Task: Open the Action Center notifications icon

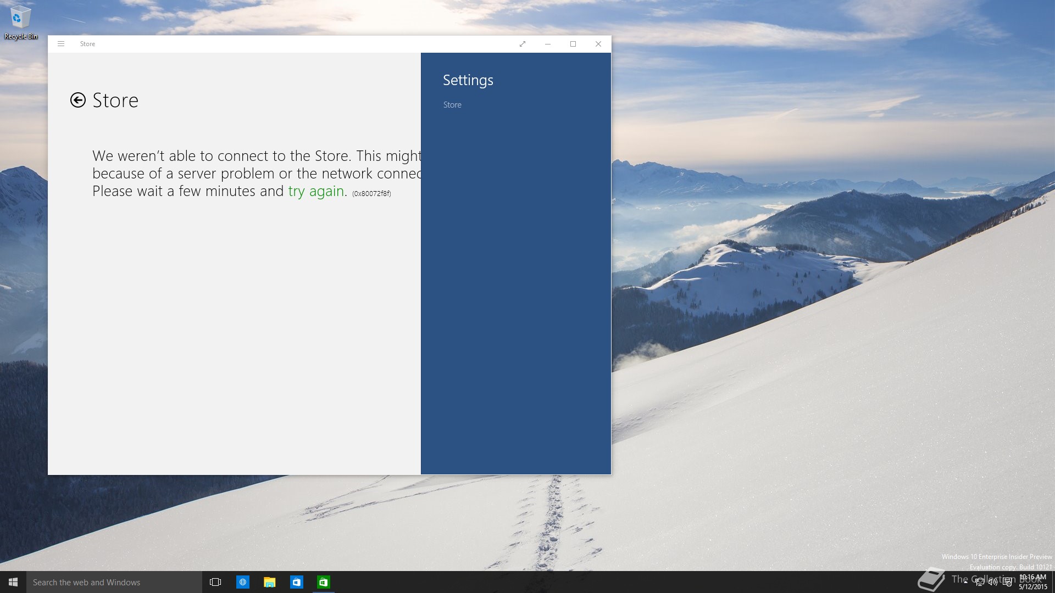Action: coord(1007,582)
